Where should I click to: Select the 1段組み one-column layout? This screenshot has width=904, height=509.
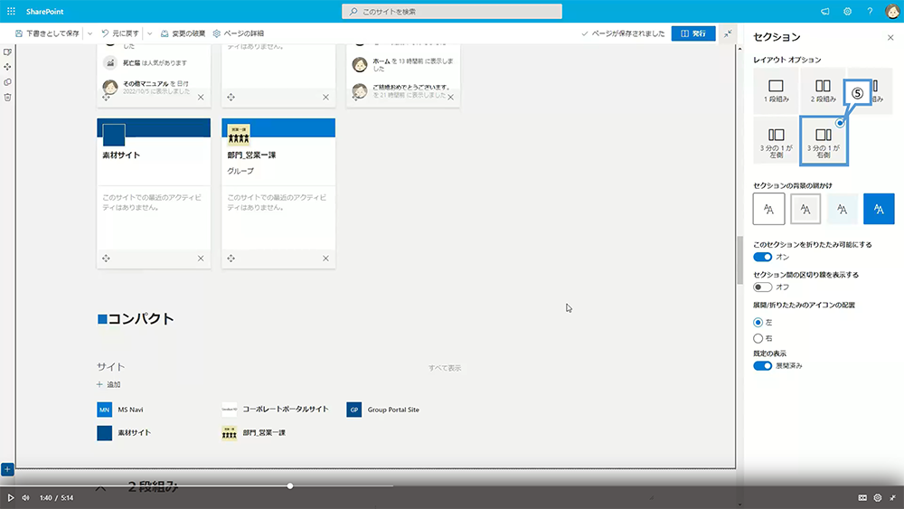[776, 90]
